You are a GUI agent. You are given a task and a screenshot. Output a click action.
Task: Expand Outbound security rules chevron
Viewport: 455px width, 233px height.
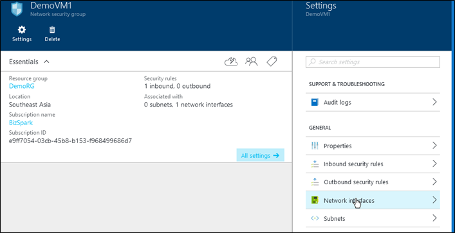pos(434,182)
